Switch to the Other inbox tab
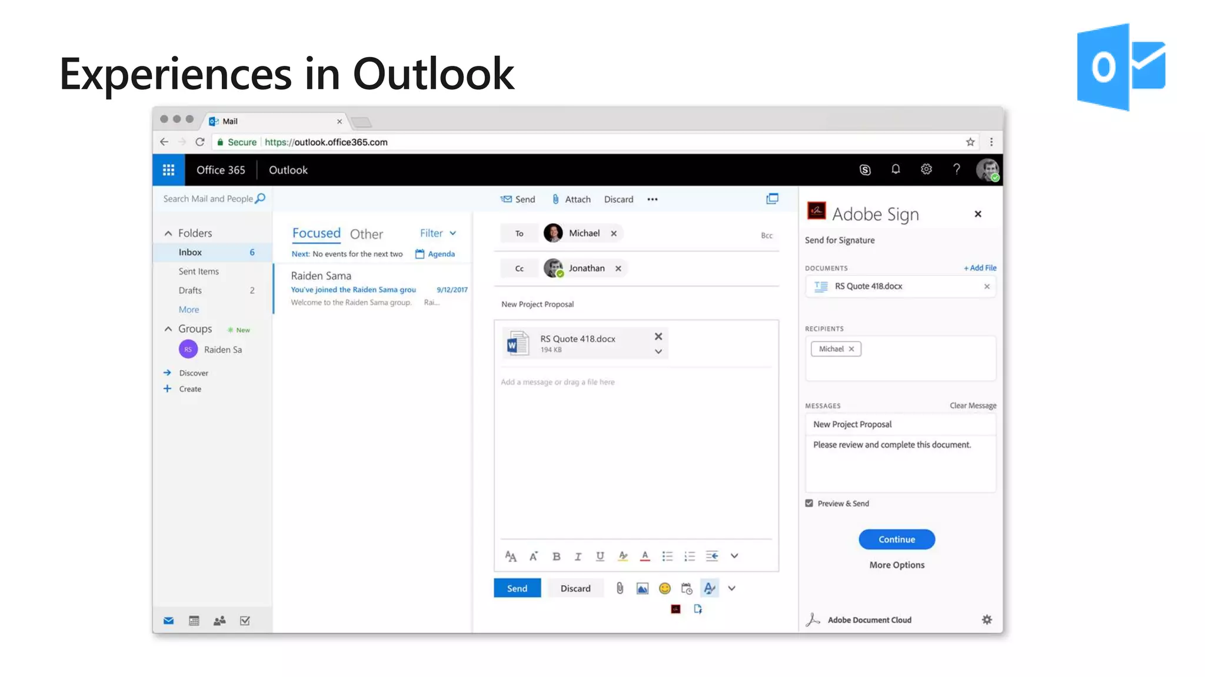This screenshot has height=677, width=1205. point(366,234)
